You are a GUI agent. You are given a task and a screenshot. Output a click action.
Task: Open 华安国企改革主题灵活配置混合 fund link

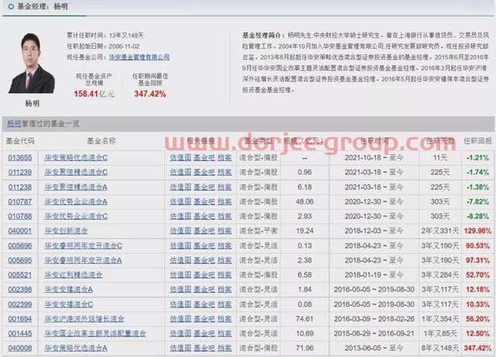[95, 333]
